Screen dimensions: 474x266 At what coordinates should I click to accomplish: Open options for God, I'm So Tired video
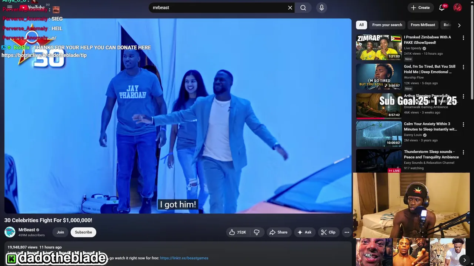pos(463,67)
